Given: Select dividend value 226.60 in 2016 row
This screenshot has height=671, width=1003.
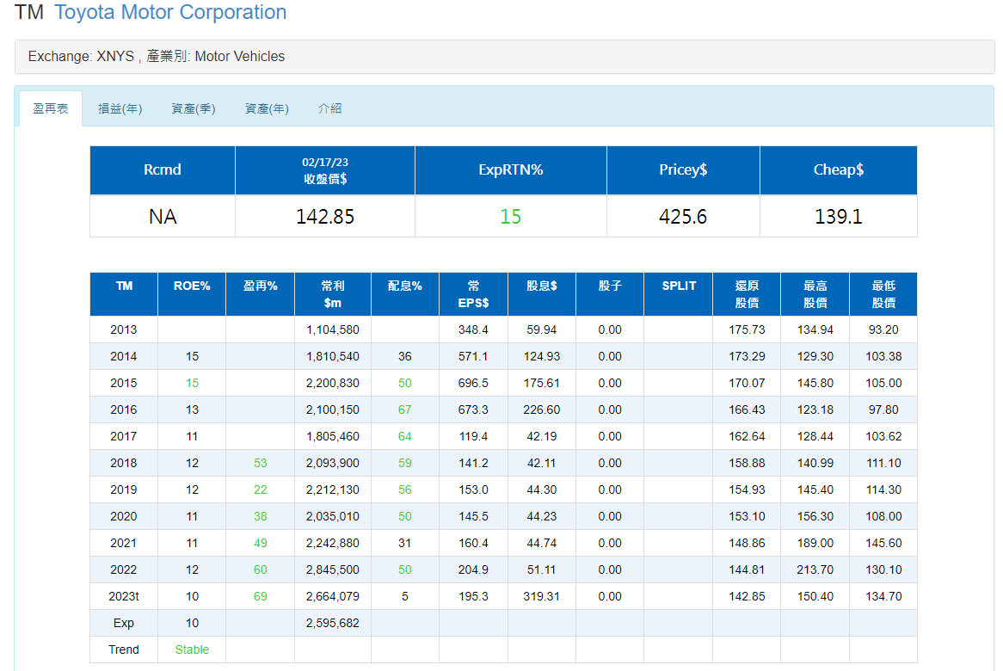Looking at the screenshot, I should pyautogui.click(x=542, y=410).
